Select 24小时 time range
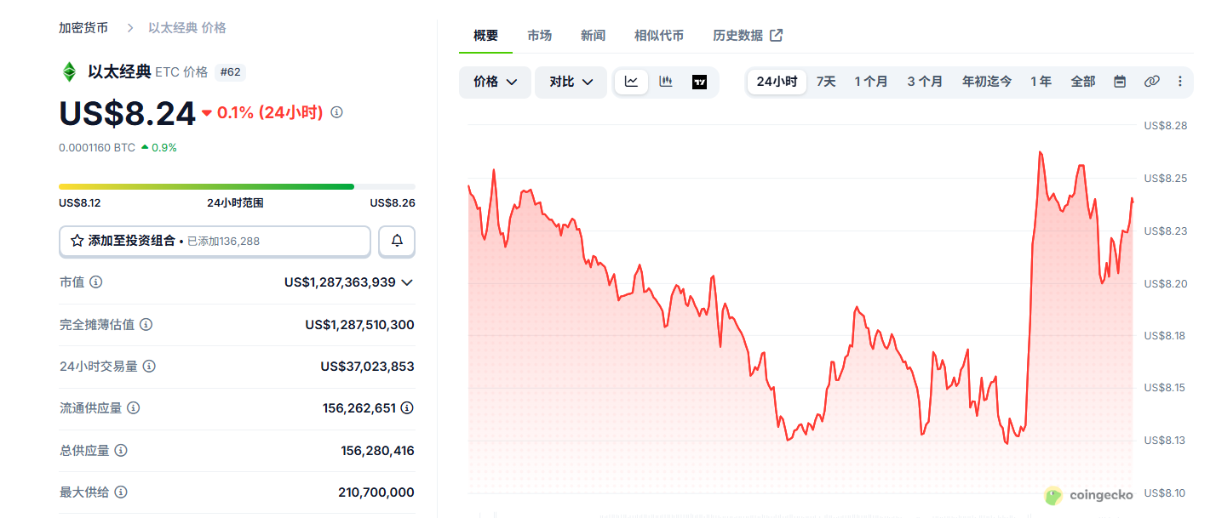The image size is (1216, 518). (x=777, y=82)
